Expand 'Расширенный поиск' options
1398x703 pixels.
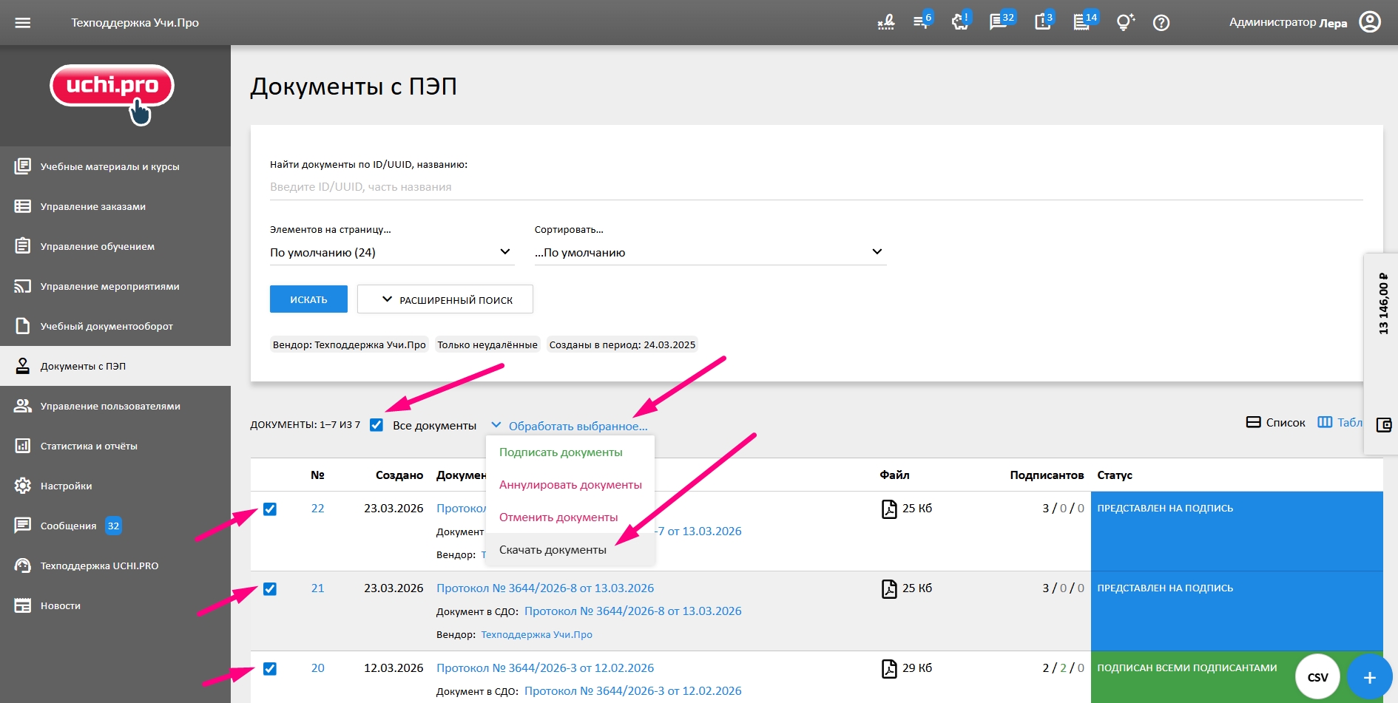[445, 299]
